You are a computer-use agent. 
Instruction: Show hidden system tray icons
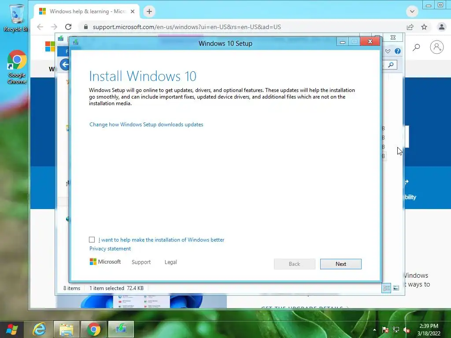click(374, 330)
